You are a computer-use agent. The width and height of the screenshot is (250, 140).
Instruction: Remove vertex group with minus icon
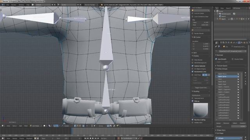coord(245,75)
